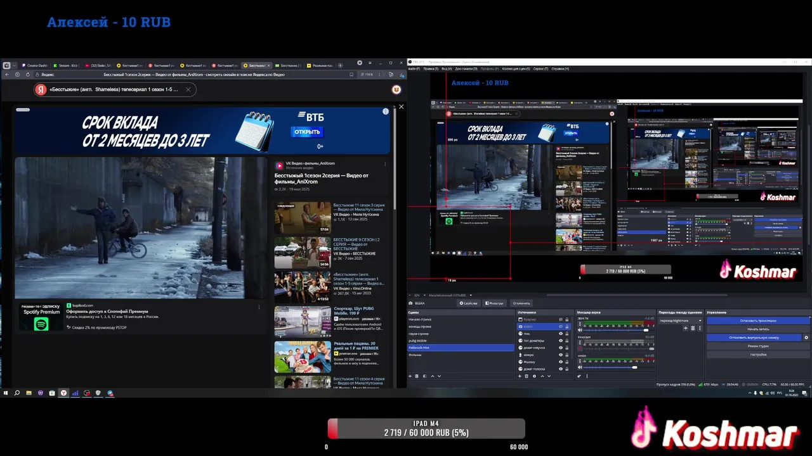Open OBS Правка menu

click(431, 68)
